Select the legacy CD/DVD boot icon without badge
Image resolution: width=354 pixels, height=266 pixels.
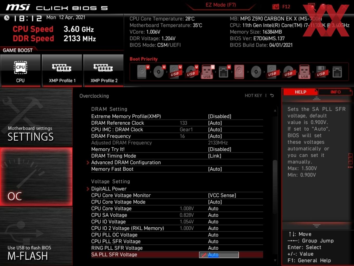(x=256, y=72)
